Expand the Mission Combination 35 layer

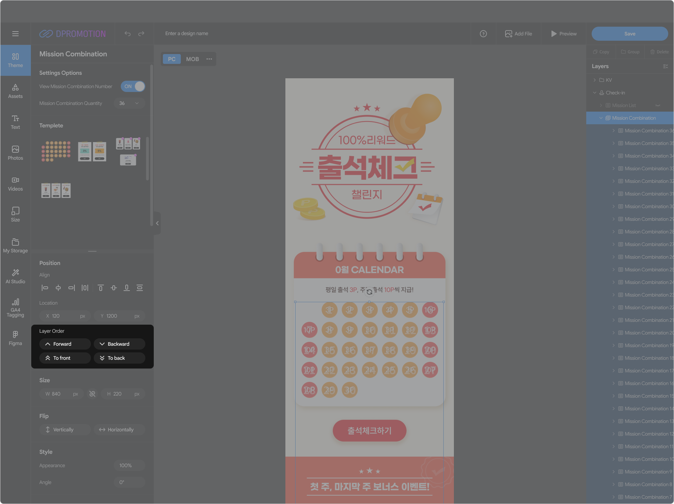[x=614, y=143]
